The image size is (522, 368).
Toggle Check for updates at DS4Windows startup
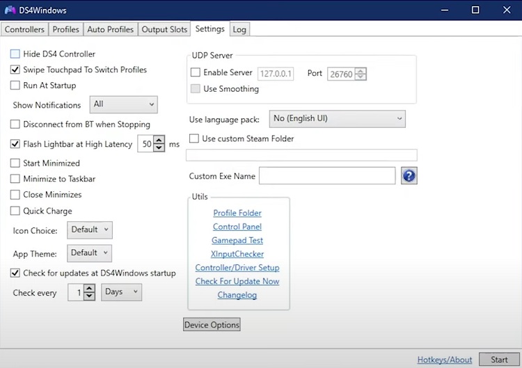pos(15,273)
